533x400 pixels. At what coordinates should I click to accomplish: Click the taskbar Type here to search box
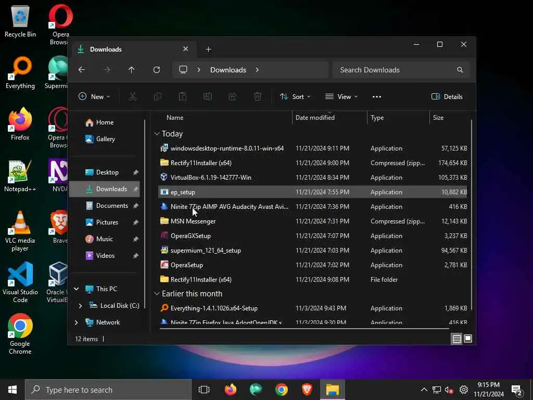[x=108, y=390]
